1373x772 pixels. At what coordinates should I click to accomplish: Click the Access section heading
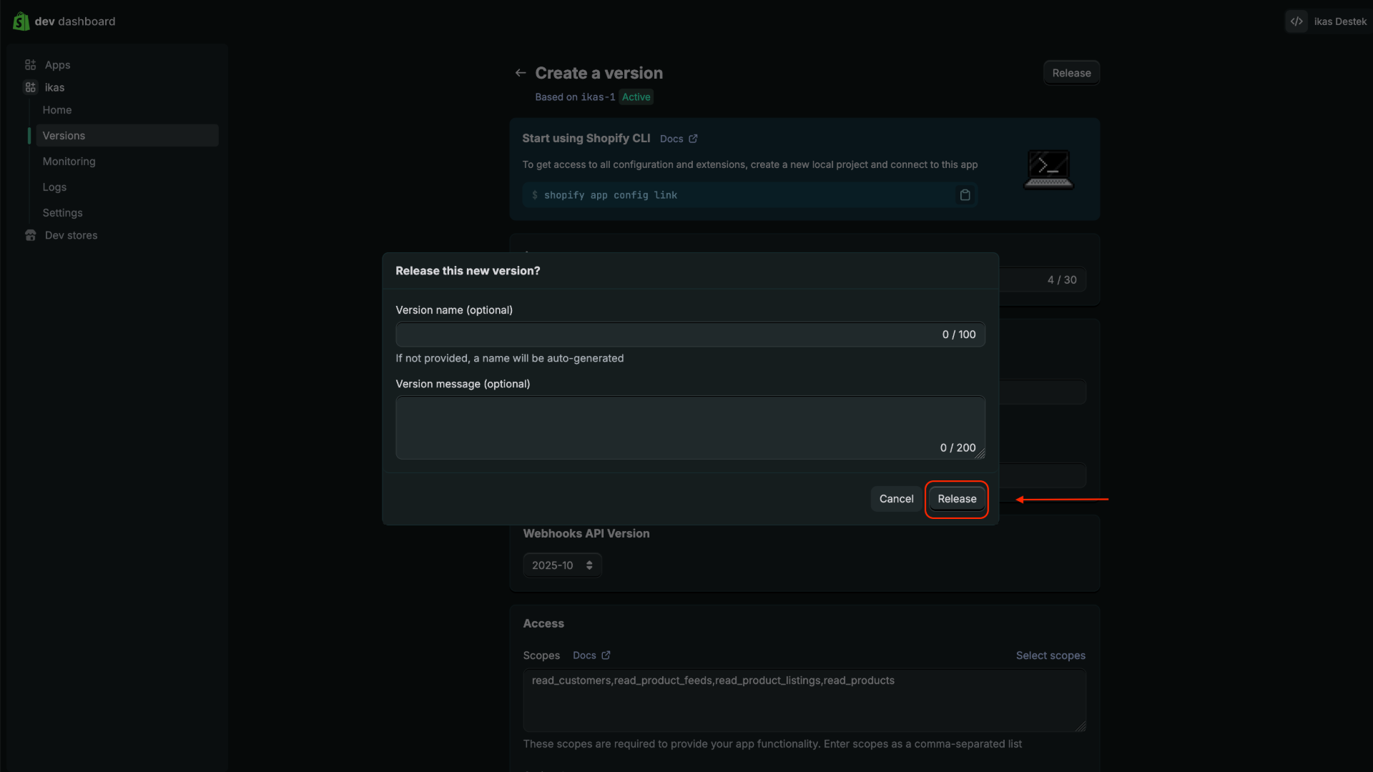coord(543,623)
